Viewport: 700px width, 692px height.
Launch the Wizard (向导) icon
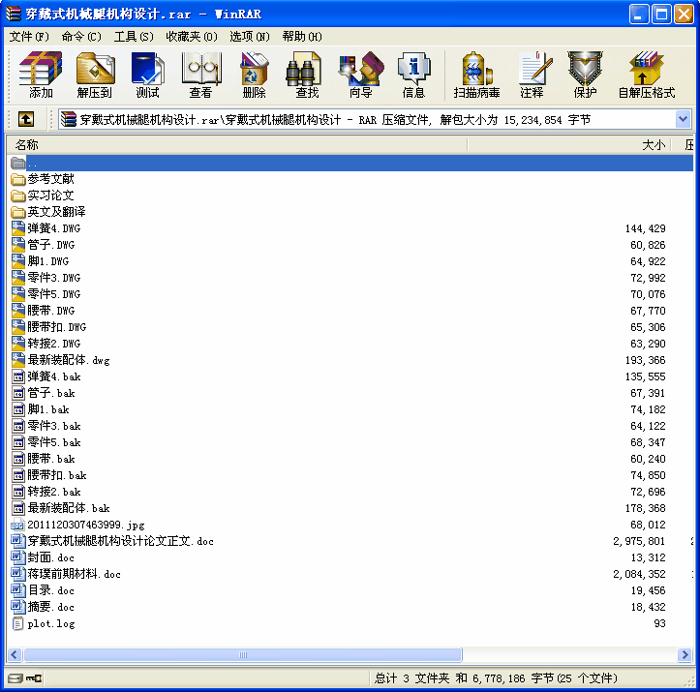tap(360, 75)
